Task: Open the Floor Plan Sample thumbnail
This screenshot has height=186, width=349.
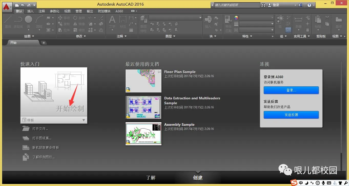Action: pyautogui.click(x=143, y=81)
